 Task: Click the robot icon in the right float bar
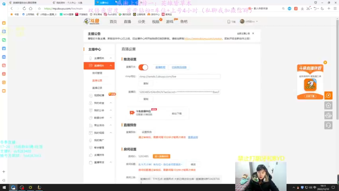pos(328,115)
